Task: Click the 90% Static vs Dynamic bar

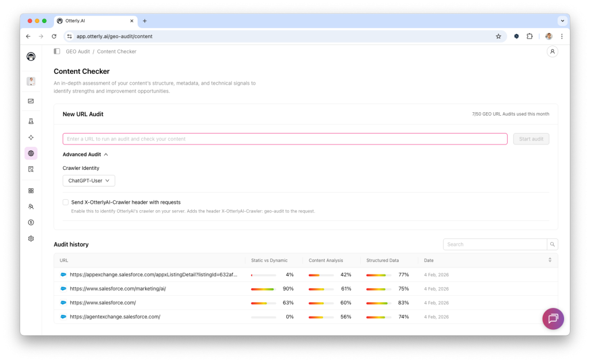Action: pos(263,289)
